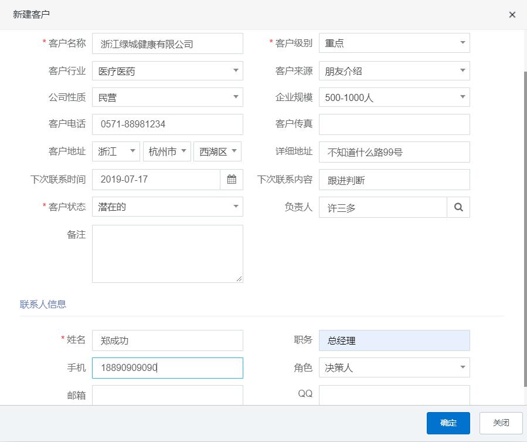This screenshot has height=442, width=527.
Task: Expand the 客户级别 dropdown
Action: coord(394,43)
